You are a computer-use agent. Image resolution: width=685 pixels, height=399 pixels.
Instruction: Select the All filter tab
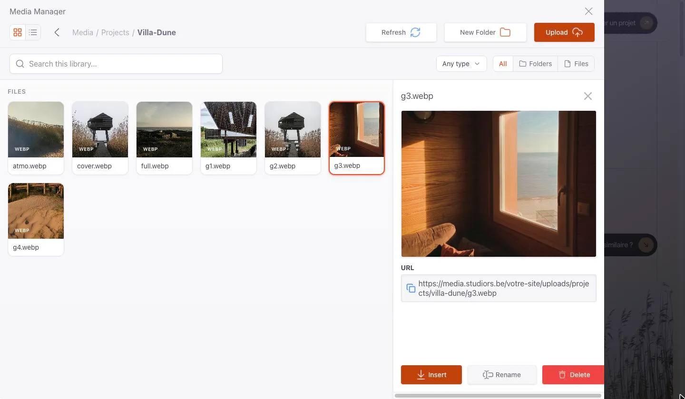click(x=503, y=64)
